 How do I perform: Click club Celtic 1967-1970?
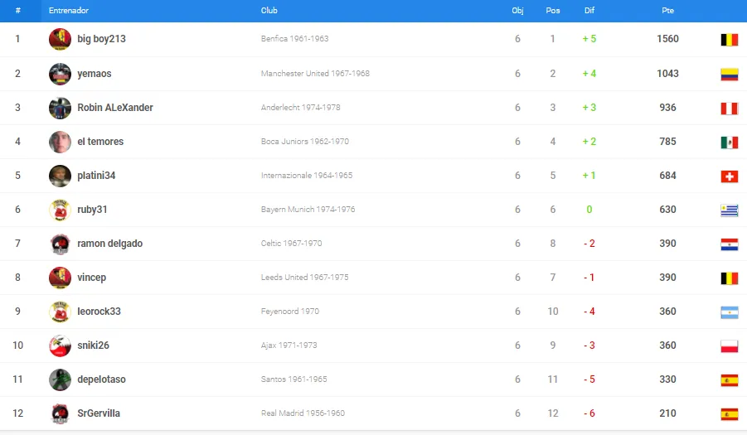pos(291,244)
